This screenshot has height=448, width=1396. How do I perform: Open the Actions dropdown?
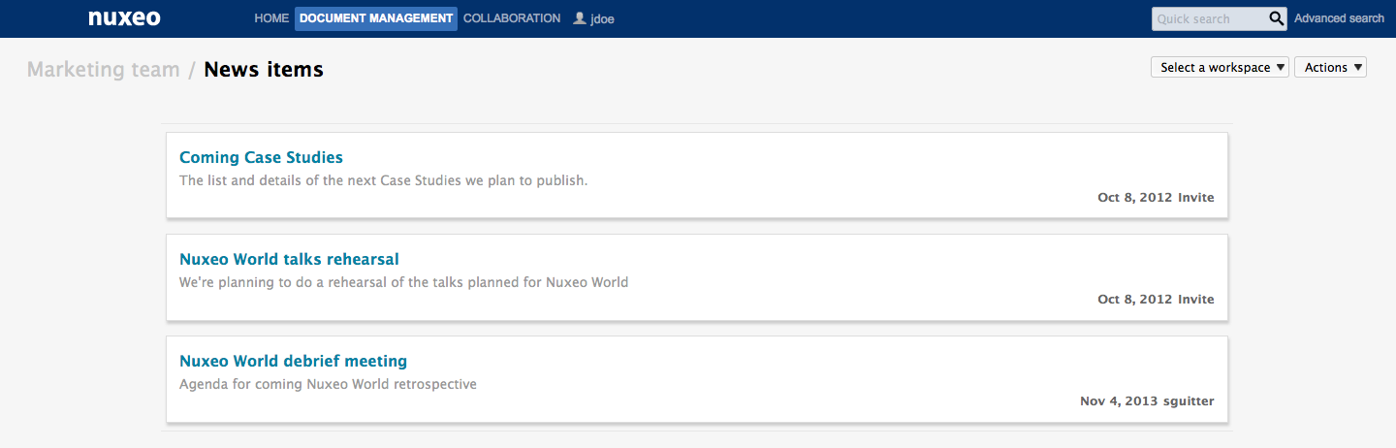(1330, 67)
